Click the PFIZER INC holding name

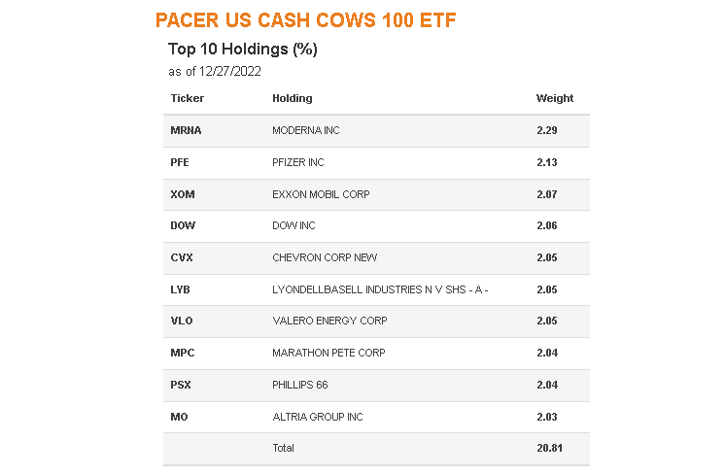(x=298, y=162)
